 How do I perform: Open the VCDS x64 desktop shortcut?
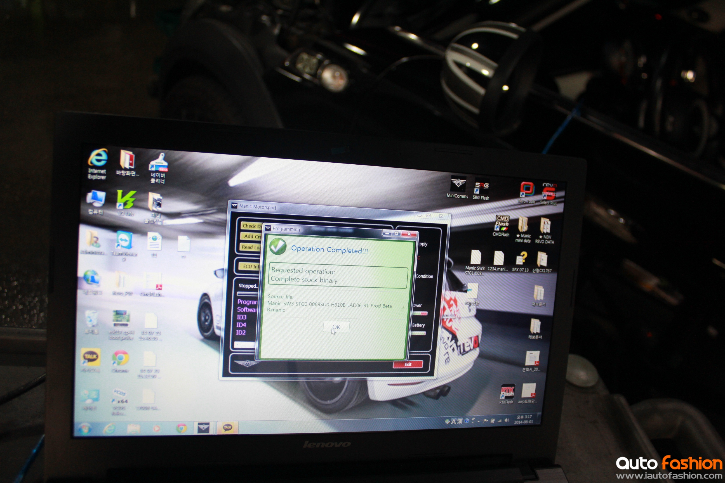pyautogui.click(x=119, y=401)
